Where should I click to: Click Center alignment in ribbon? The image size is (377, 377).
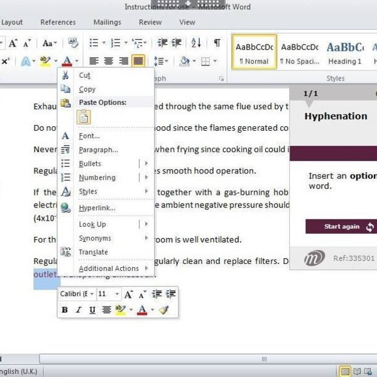pos(109,61)
